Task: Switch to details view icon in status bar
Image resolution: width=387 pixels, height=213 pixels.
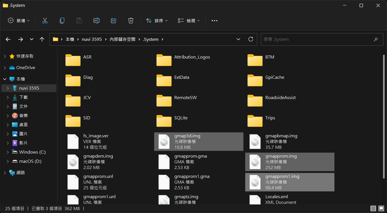Action: point(374,209)
